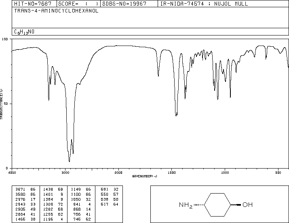Click the 1466 entry in the peak table

click(20, 219)
